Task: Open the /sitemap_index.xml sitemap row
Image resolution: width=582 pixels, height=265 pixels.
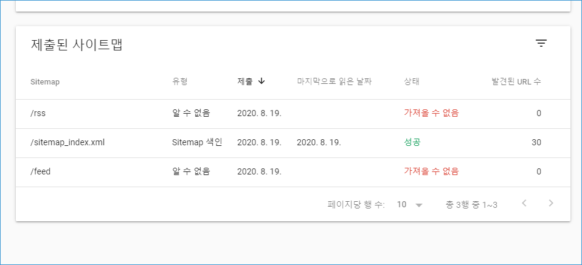Action: tap(293, 142)
